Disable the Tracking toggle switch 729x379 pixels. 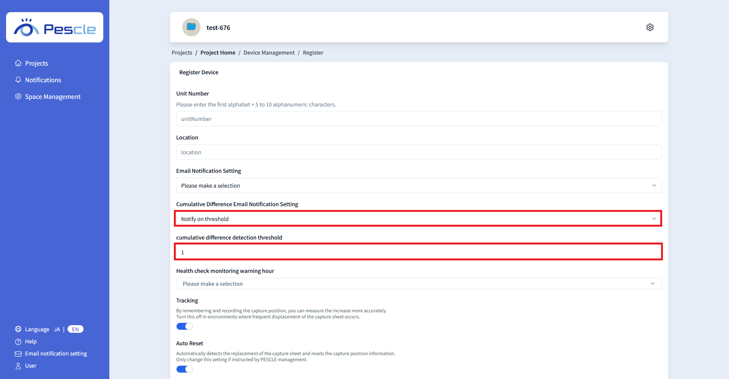coord(185,326)
